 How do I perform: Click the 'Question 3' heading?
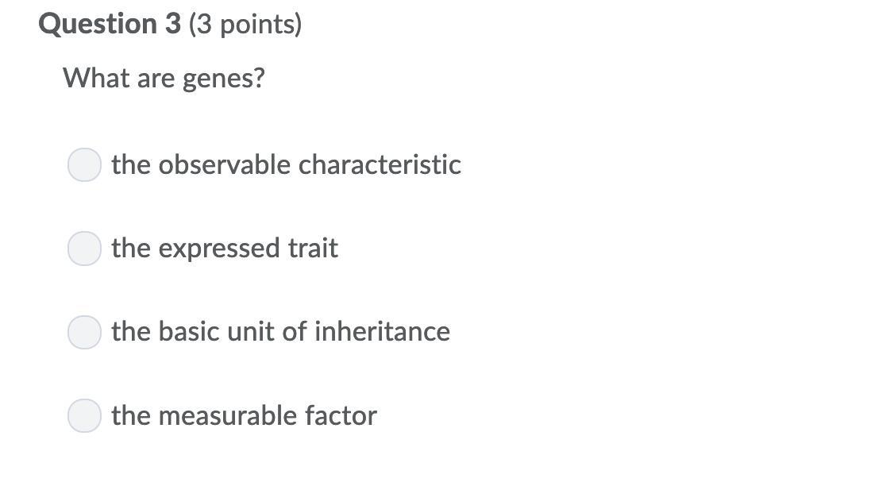point(110,24)
